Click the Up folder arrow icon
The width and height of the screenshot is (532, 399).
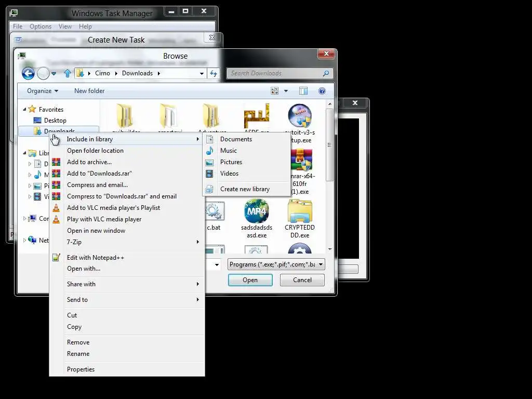pyautogui.click(x=68, y=73)
